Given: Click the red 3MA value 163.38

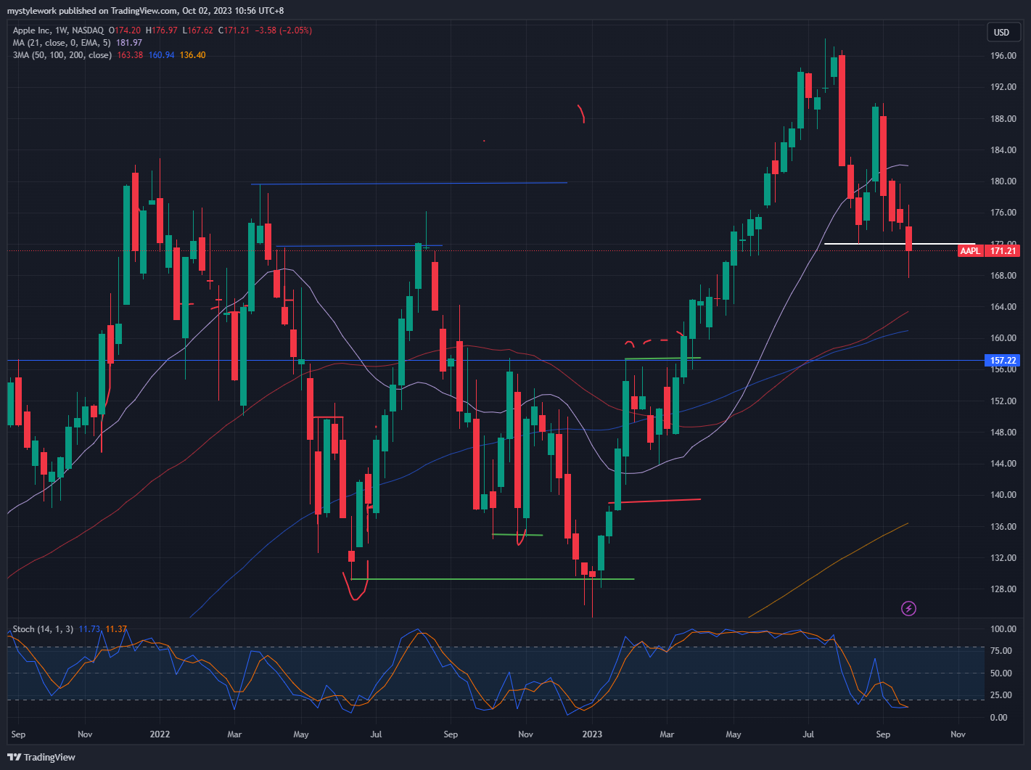Looking at the screenshot, I should pyautogui.click(x=131, y=55).
